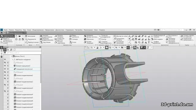Open the Моделирование menu
The height and width of the screenshot is (110, 196).
coord(38,30)
